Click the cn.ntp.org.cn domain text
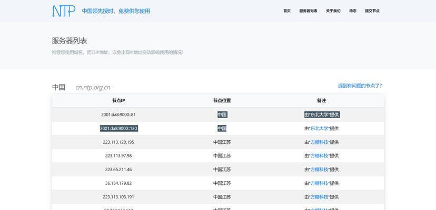Image resolution: width=436 pixels, height=210 pixels. pyautogui.click(x=93, y=88)
